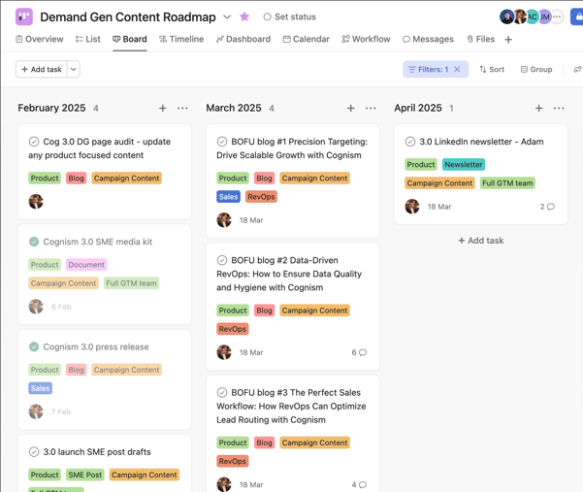Viewport: 583px width, 492px height.
Task: Click SME Post tag on launch drafts card
Action: pyautogui.click(x=84, y=475)
